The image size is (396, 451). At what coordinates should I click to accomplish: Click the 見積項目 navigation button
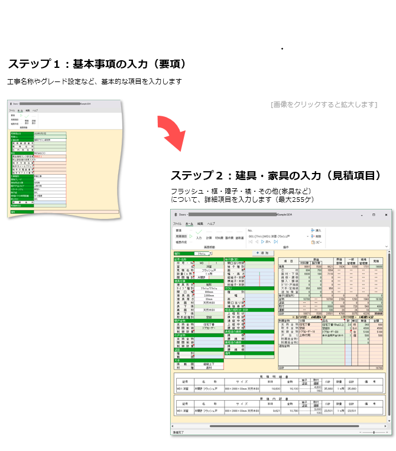[x=181, y=236]
